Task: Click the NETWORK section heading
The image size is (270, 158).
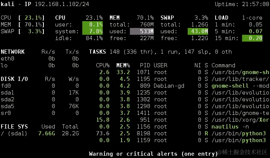Action: pyautogui.click(x=13, y=52)
